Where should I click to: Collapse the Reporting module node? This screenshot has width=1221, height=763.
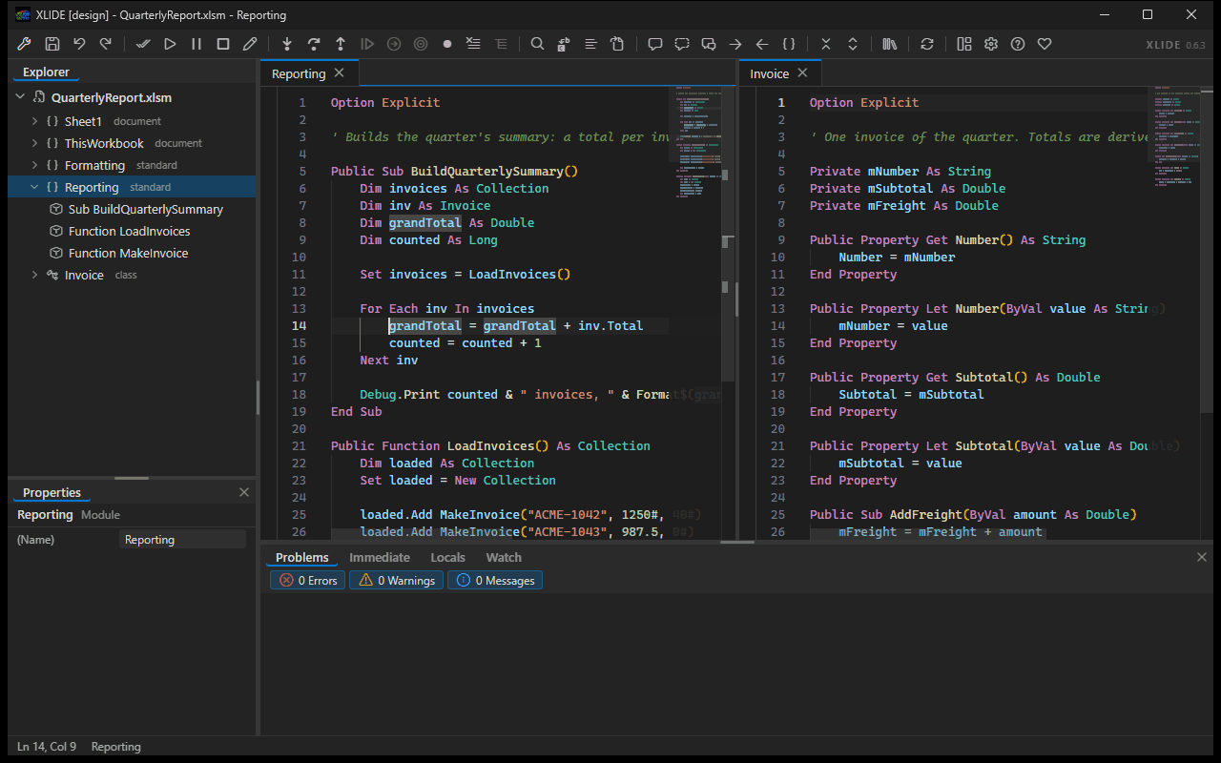click(35, 187)
